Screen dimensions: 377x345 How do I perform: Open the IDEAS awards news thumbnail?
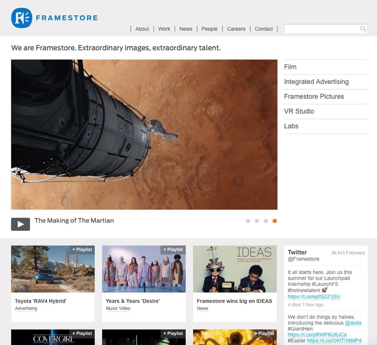(x=235, y=269)
